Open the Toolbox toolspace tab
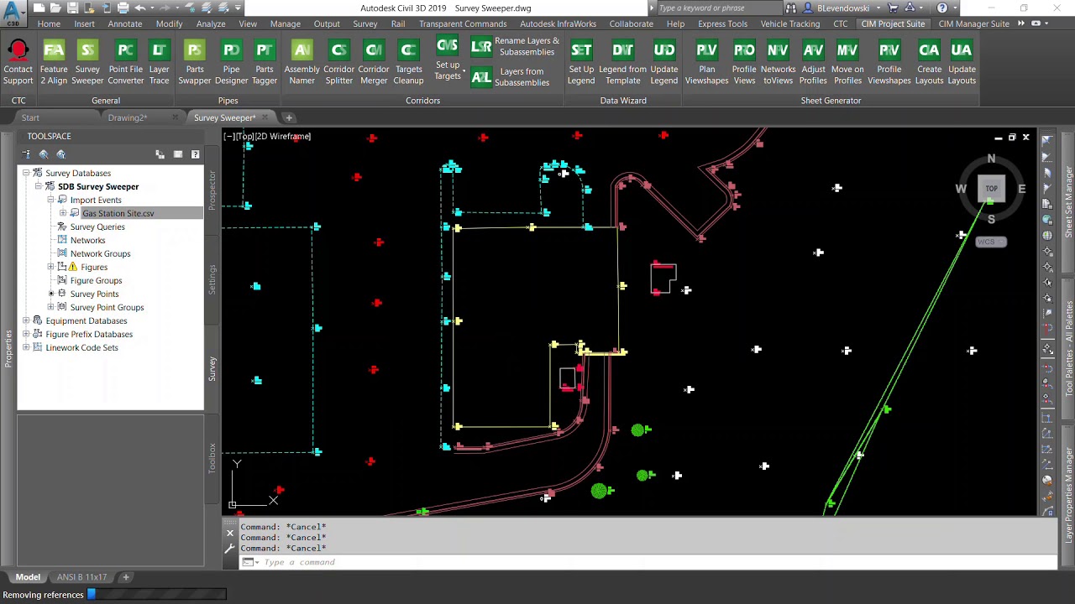Viewport: 1075px width, 604px height. [x=212, y=459]
